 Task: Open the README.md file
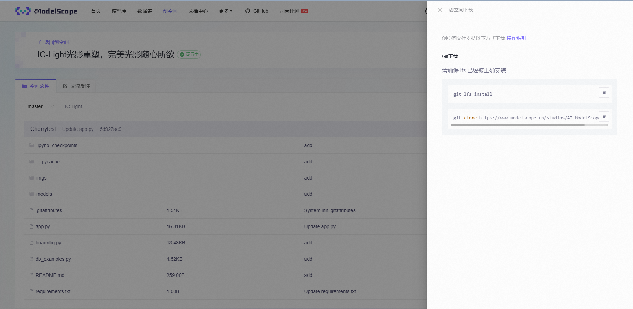pos(50,275)
